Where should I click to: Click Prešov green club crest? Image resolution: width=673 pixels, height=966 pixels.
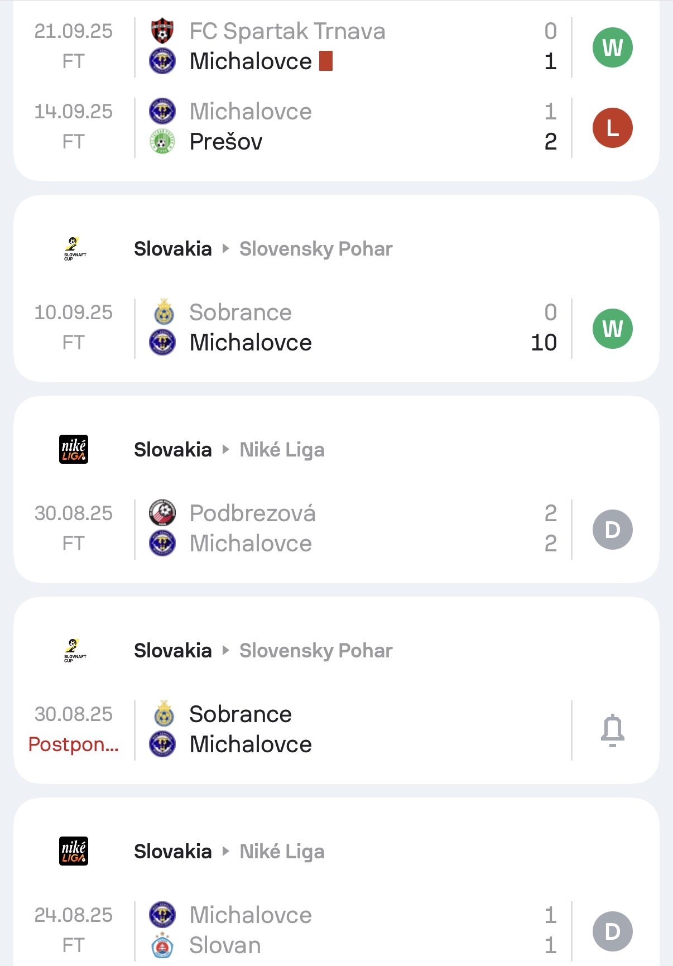(162, 142)
